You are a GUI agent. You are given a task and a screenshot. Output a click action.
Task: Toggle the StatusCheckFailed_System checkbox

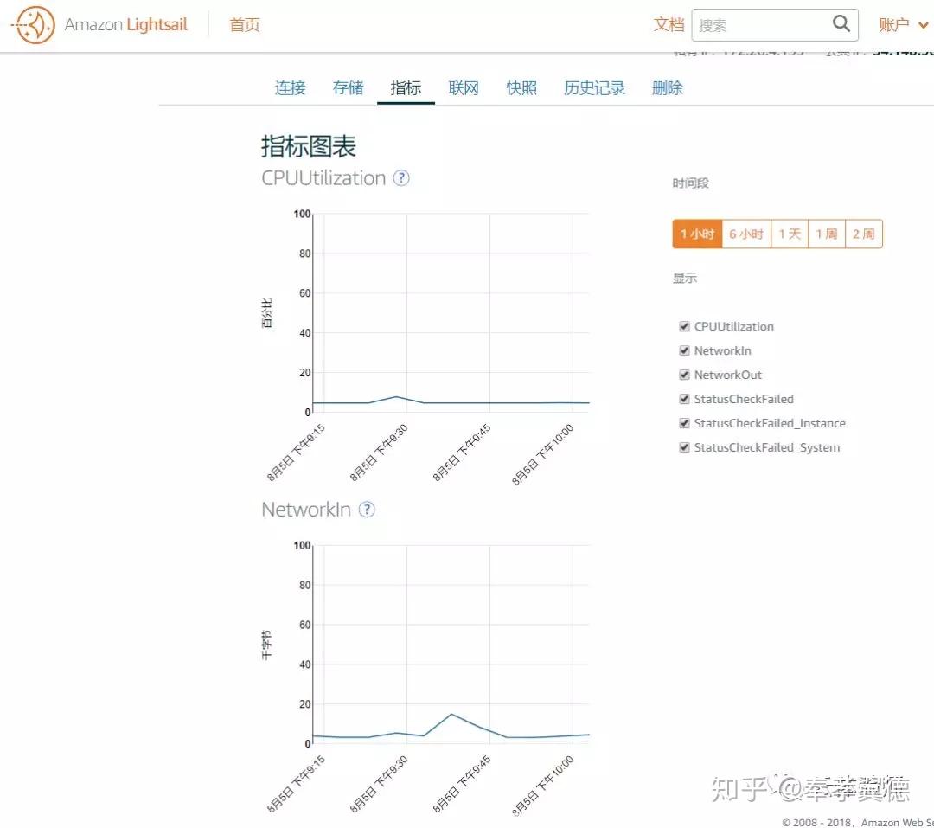coord(684,447)
